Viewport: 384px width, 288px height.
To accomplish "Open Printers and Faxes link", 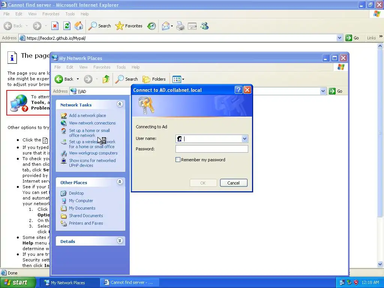I will [x=86, y=223].
